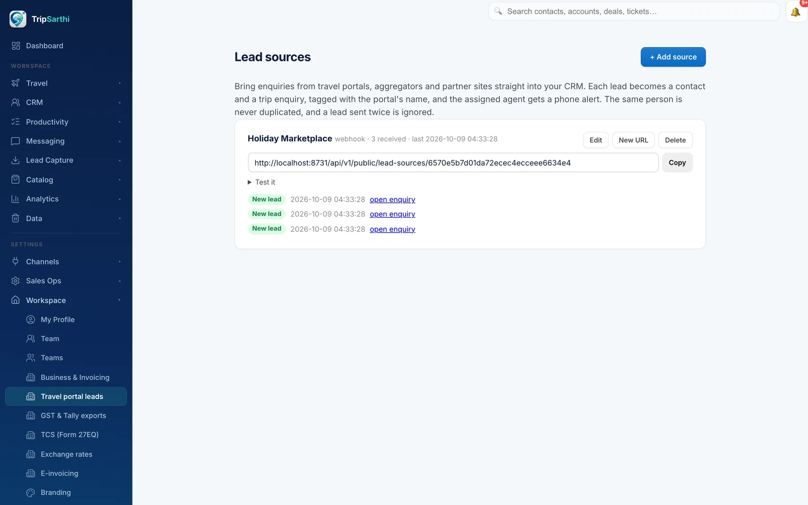The width and height of the screenshot is (808, 505).
Task: Click the search magnifier icon
Action: click(x=498, y=11)
